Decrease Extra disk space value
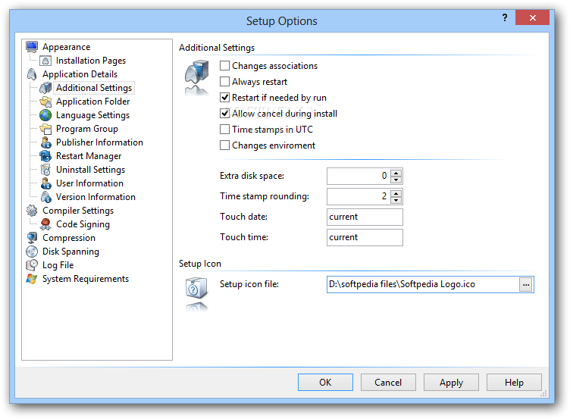The height and width of the screenshot is (419, 570). (396, 180)
